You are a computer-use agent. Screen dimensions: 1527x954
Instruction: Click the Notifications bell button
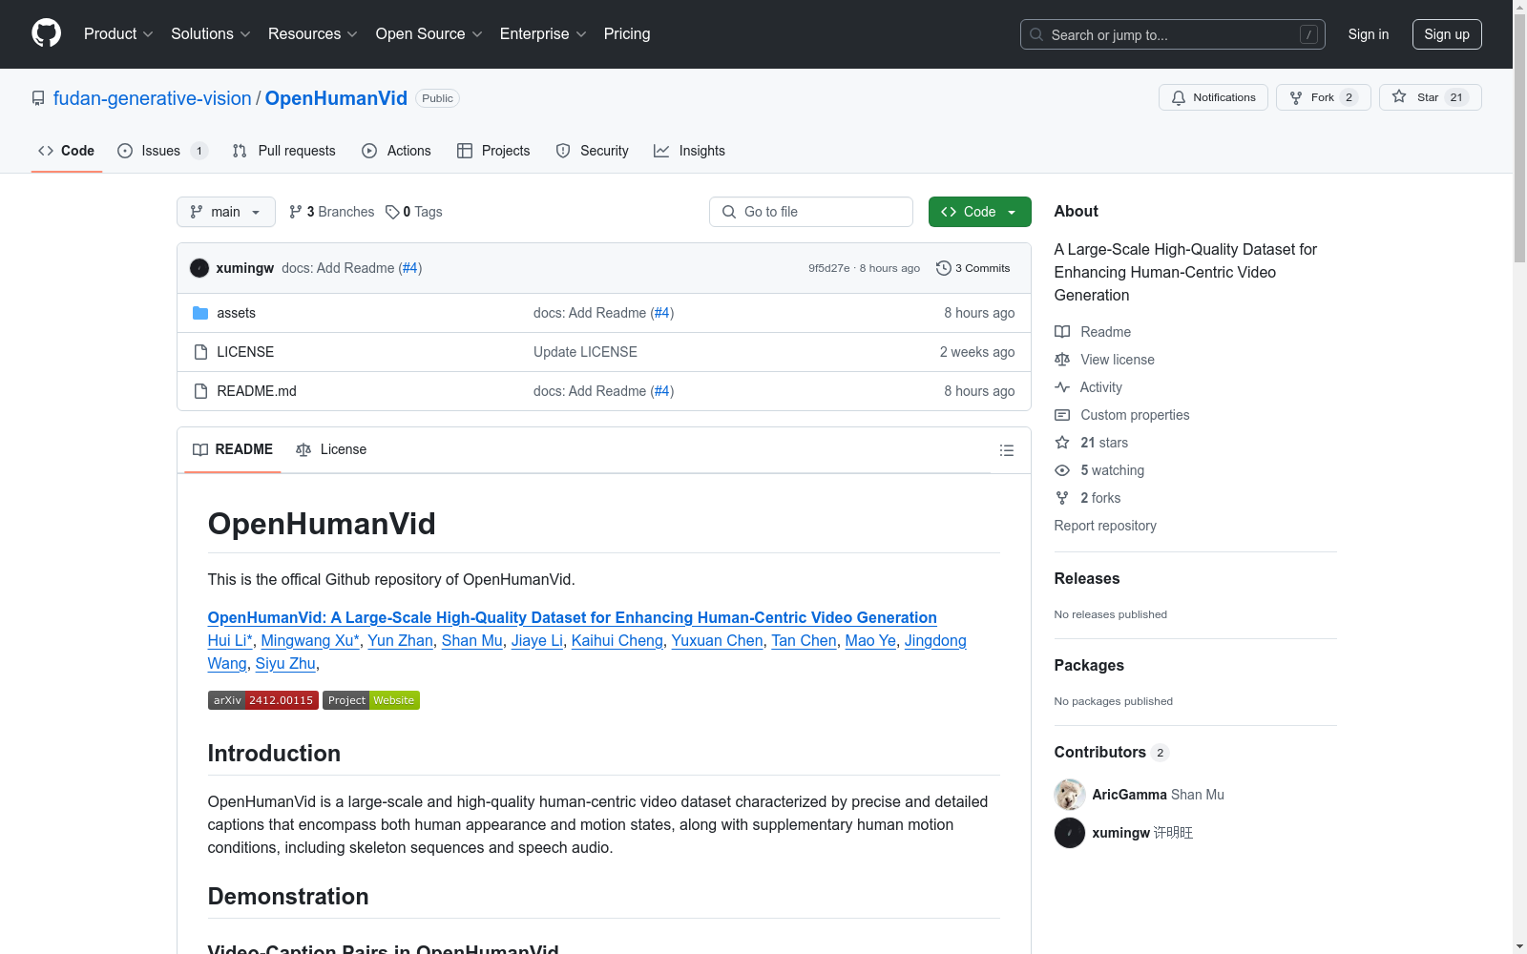(x=1213, y=97)
